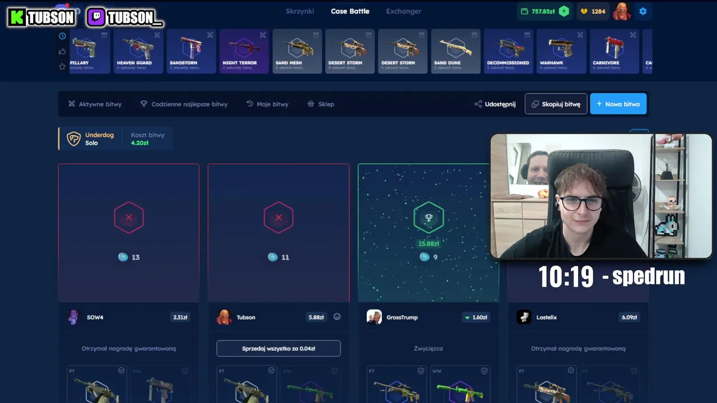Open SOW4 player avatar
Screen dimensions: 717x403
pos(73,317)
